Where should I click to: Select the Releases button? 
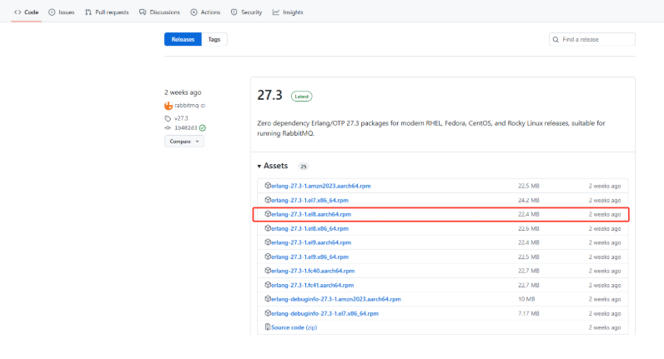click(183, 39)
